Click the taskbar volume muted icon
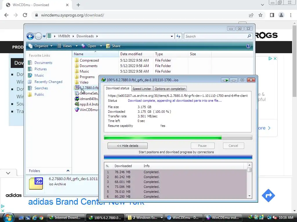 coord(275,218)
